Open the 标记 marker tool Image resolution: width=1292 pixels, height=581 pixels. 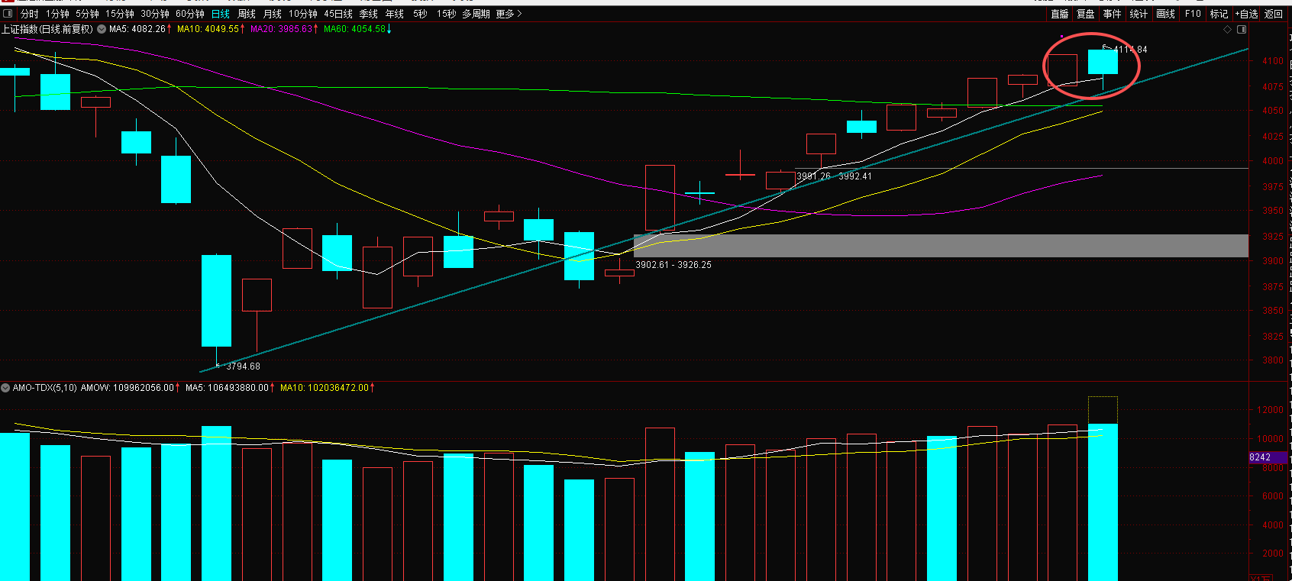click(1219, 14)
